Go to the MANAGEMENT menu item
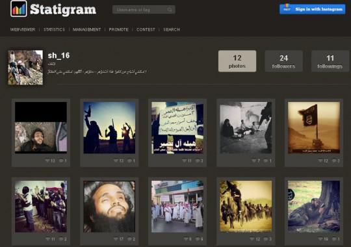 [x=87, y=29]
